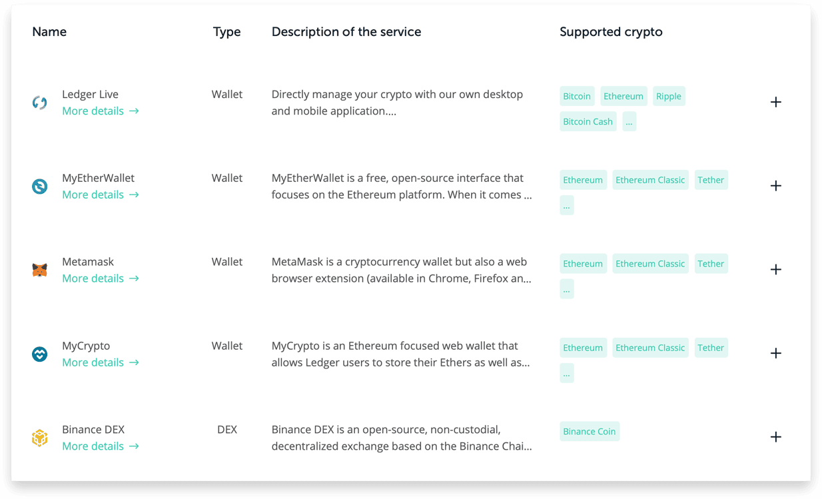Image resolution: width=822 pixels, height=499 pixels.
Task: Select the Bitcoin Cash tag
Action: (588, 122)
